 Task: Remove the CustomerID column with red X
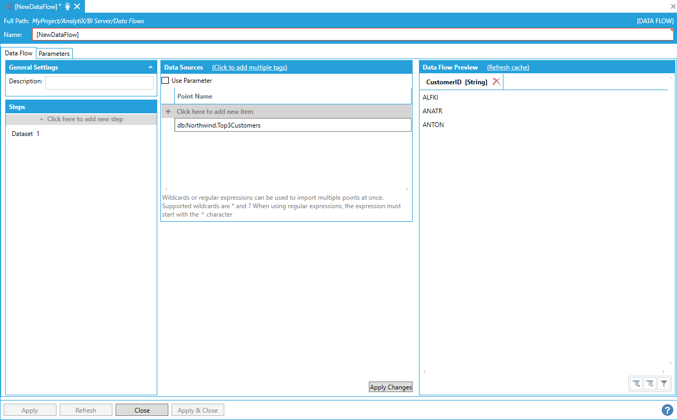coord(496,82)
